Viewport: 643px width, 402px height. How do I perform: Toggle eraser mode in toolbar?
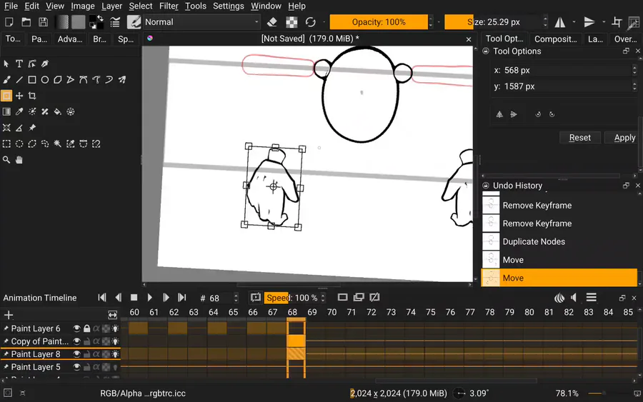[271, 21]
